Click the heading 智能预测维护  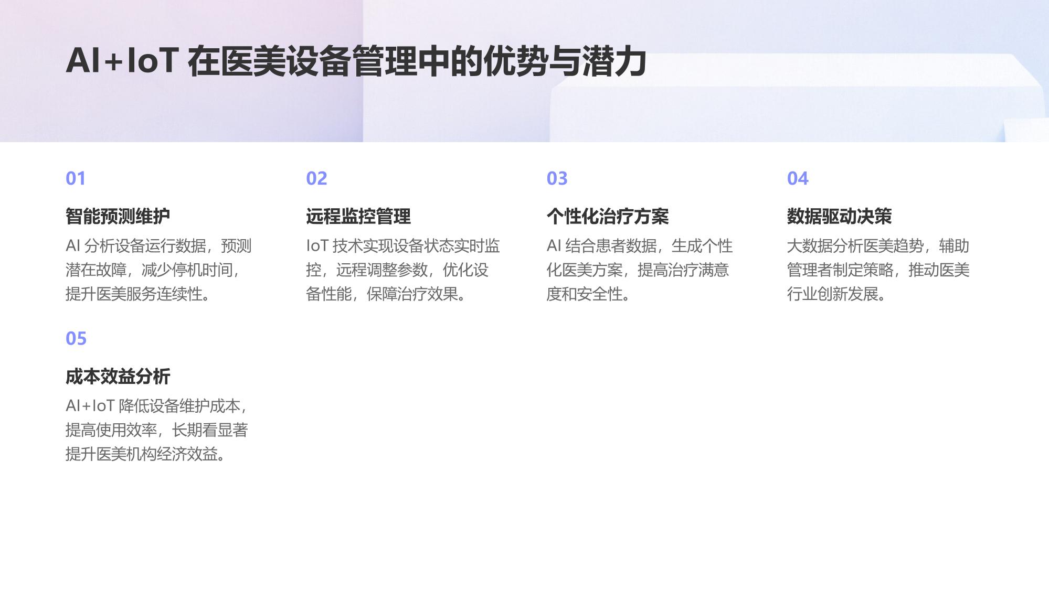pyautogui.click(x=118, y=216)
